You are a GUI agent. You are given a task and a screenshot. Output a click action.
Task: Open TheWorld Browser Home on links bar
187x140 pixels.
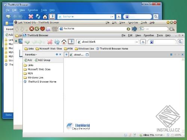pos(112,49)
